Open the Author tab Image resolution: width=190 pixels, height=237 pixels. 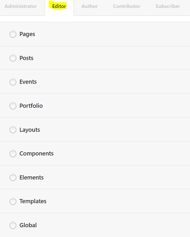coord(89,6)
